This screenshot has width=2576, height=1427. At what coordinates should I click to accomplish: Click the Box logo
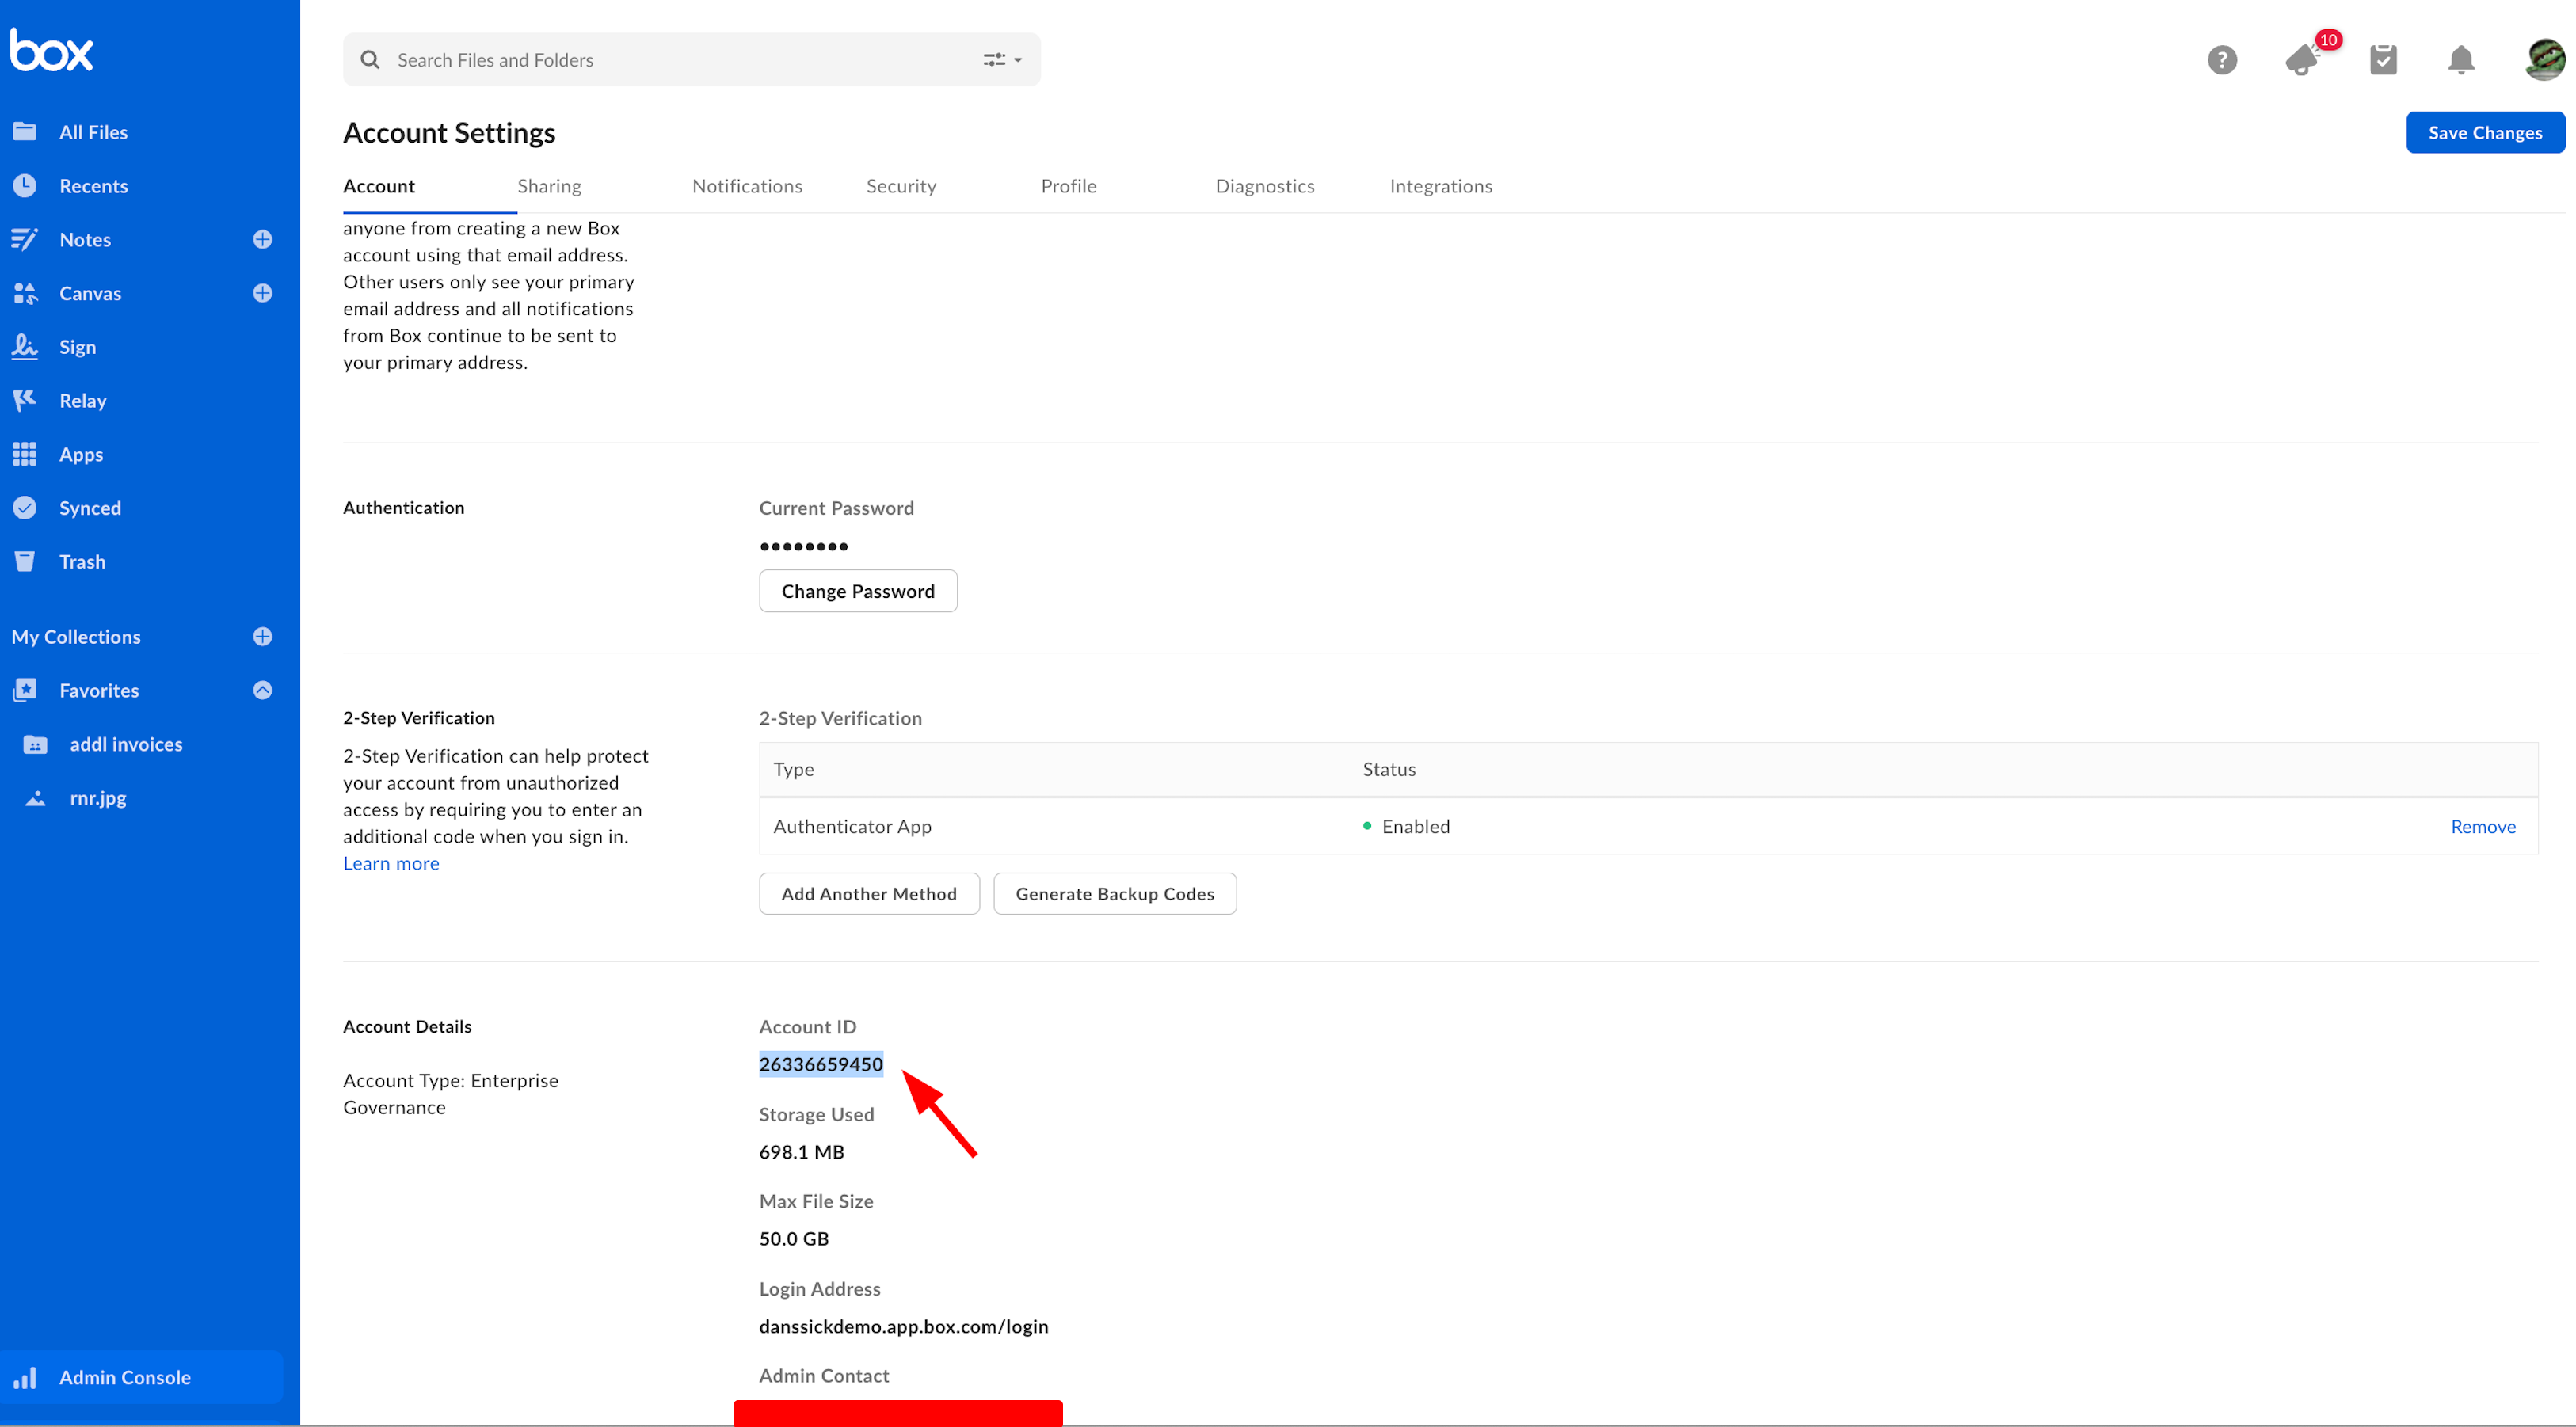[52, 50]
